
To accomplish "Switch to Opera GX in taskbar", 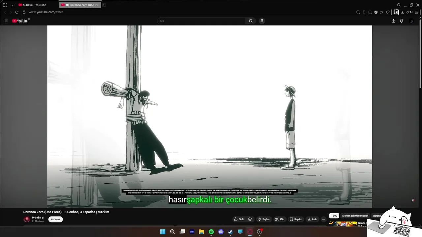I will coord(250,232).
